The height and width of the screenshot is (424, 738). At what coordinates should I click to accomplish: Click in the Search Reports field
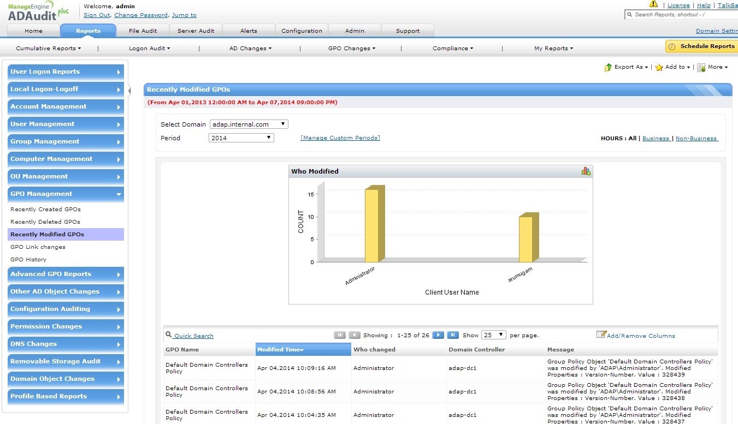(683, 15)
